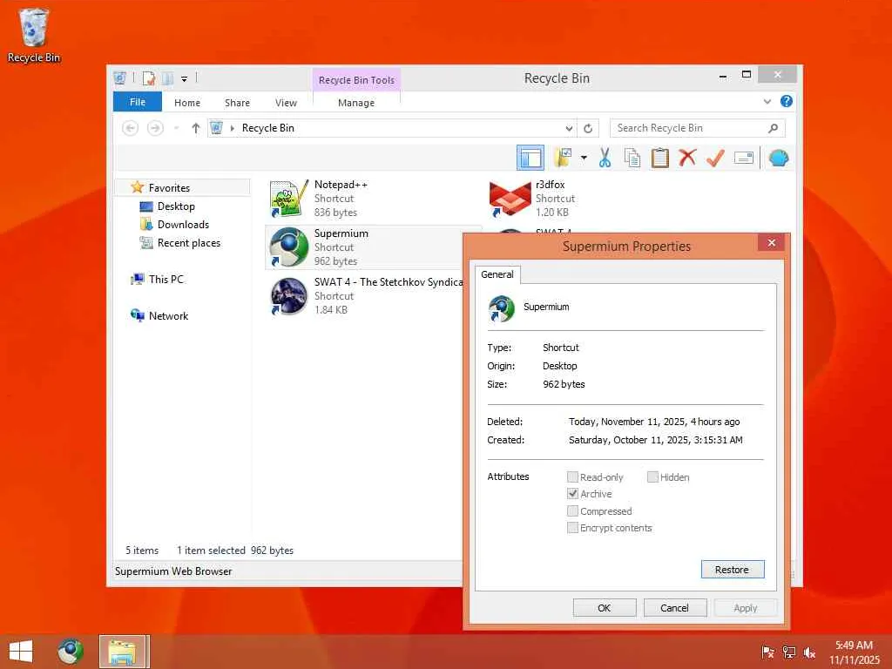This screenshot has height=669, width=892.
Task: Open Desktop in the navigation pane
Action: [x=176, y=206]
